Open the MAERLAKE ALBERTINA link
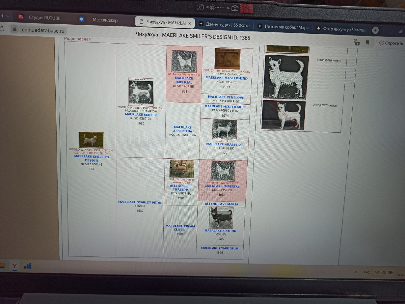The image size is (405, 304). [183, 129]
